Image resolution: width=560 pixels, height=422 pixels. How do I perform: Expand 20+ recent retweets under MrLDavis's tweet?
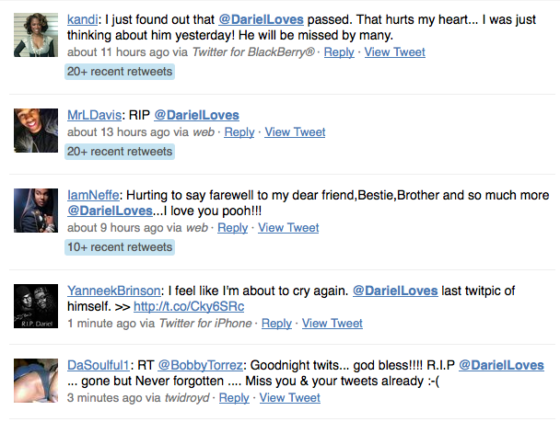click(119, 151)
